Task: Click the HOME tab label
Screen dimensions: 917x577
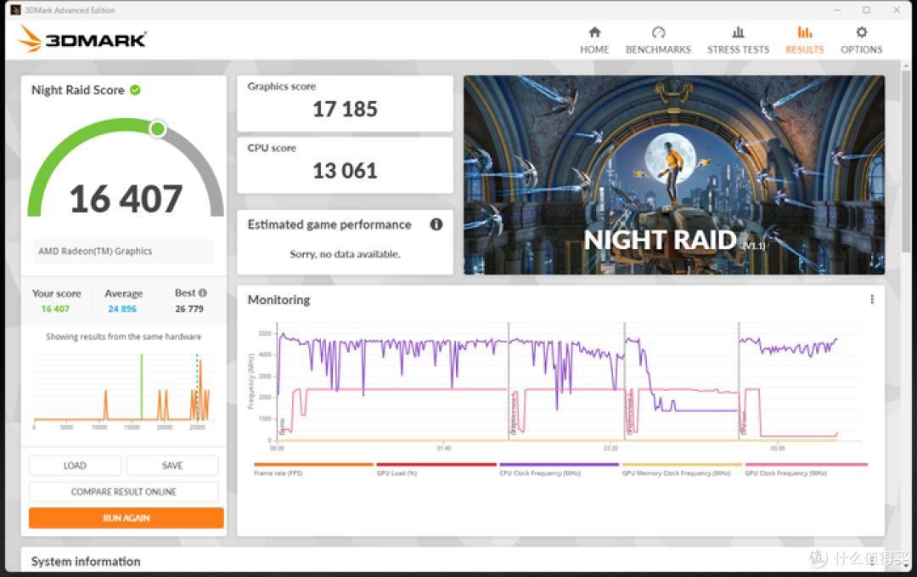Action: [594, 50]
